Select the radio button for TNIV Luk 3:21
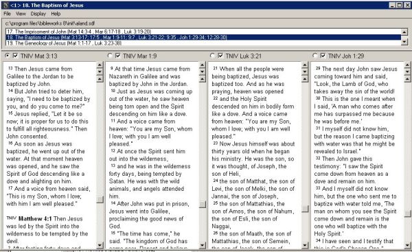The height and width of the screenshot is (252, 412). 212,56
